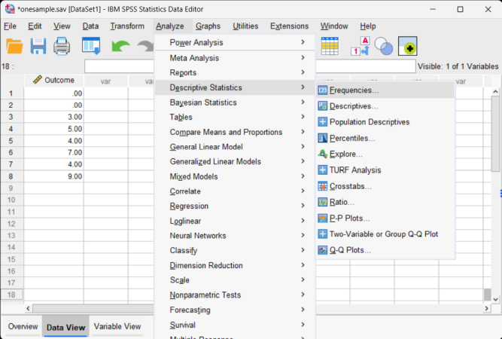The width and height of the screenshot is (502, 339).
Task: Click the horizontal scrollbar right arrow
Action: click(x=487, y=308)
